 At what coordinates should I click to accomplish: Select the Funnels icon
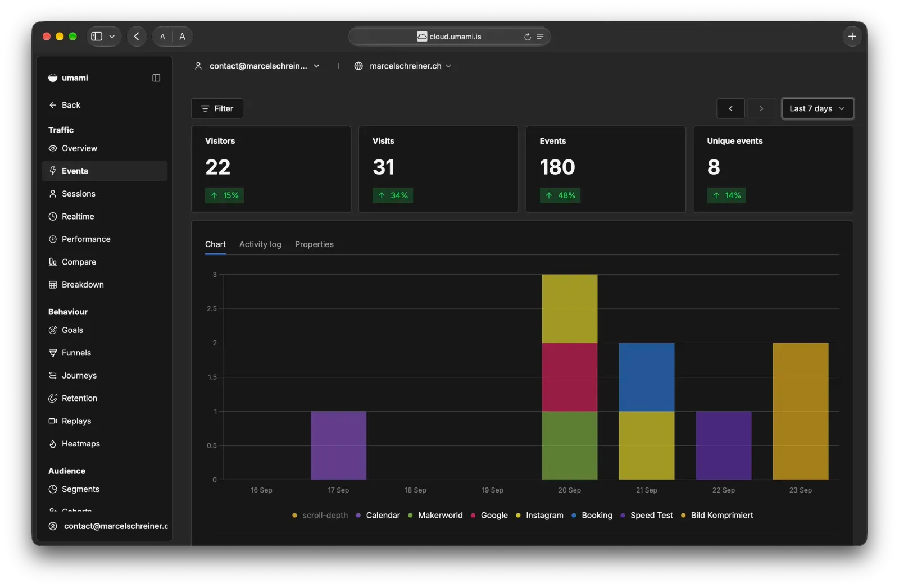[x=53, y=353]
